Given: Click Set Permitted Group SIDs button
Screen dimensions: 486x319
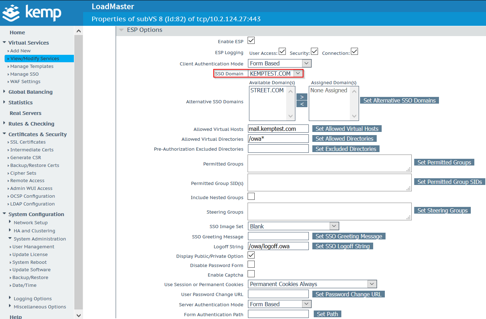Looking at the screenshot, I should click(450, 182).
